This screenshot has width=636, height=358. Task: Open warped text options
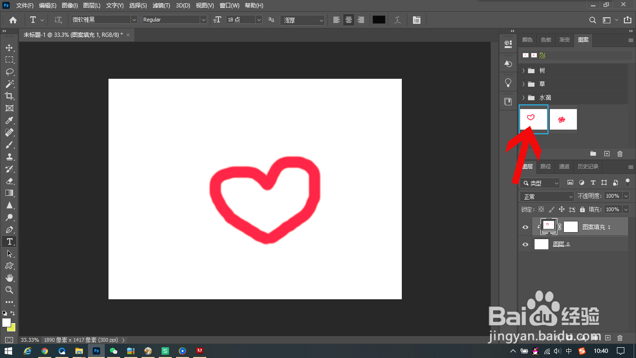[398, 20]
